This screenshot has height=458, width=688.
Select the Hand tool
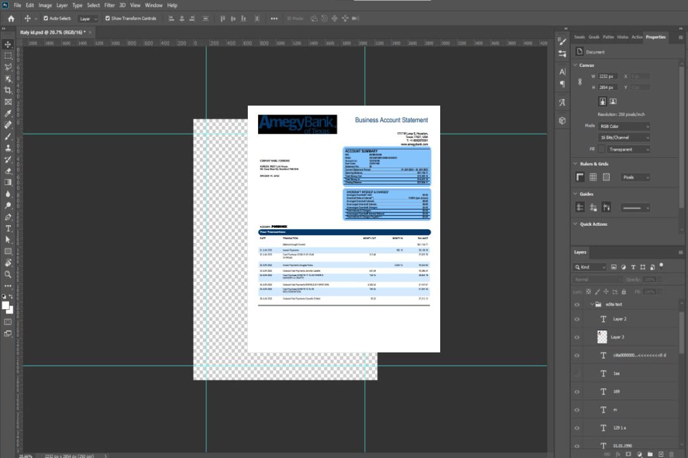coord(8,263)
